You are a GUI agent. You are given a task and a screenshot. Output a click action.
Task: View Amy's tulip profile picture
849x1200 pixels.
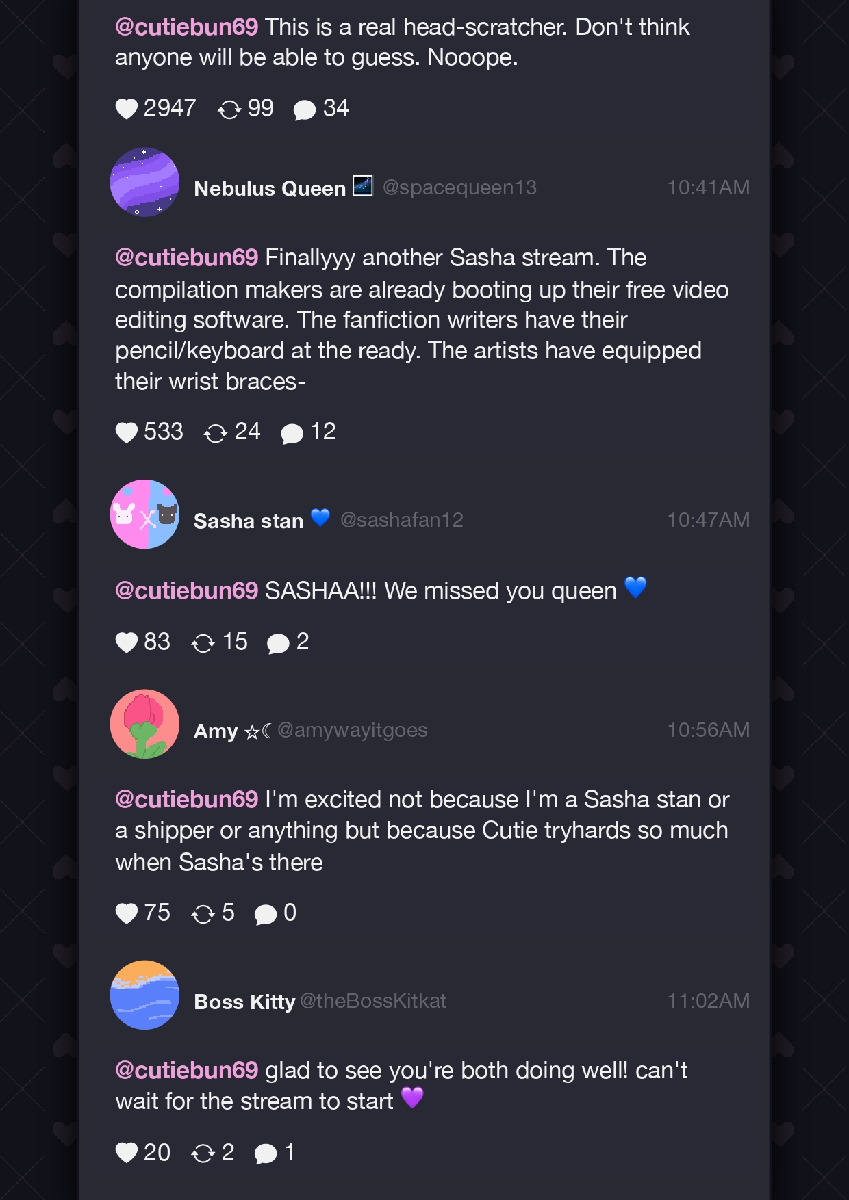144,724
